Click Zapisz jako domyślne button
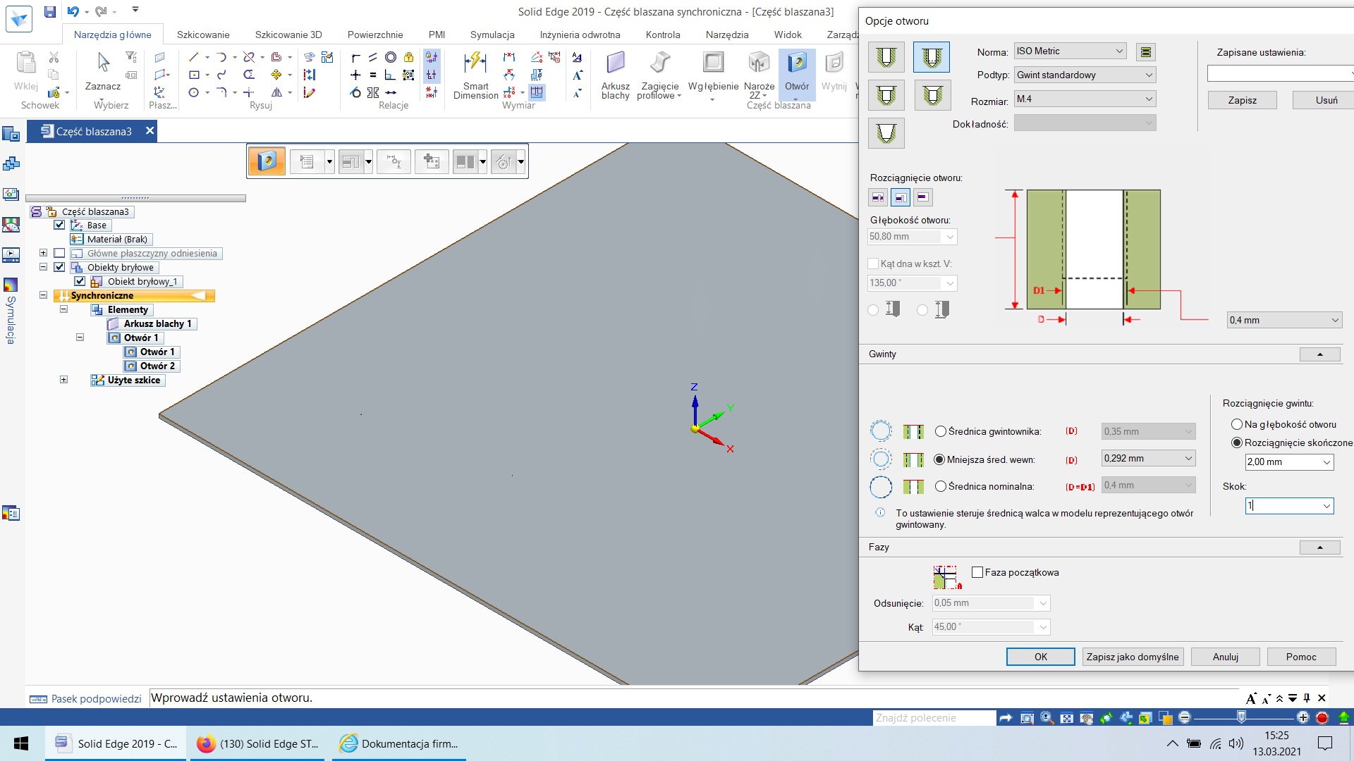Image resolution: width=1354 pixels, height=761 pixels. click(x=1133, y=657)
